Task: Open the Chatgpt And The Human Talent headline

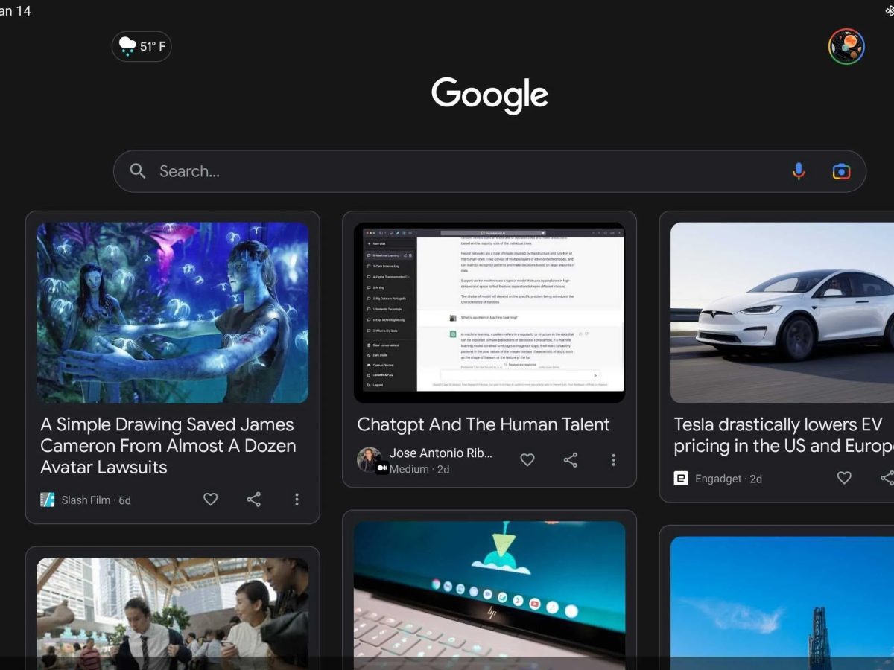Action: 484,424
